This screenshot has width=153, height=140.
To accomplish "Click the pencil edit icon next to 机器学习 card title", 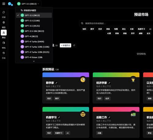I will click(59, 117).
